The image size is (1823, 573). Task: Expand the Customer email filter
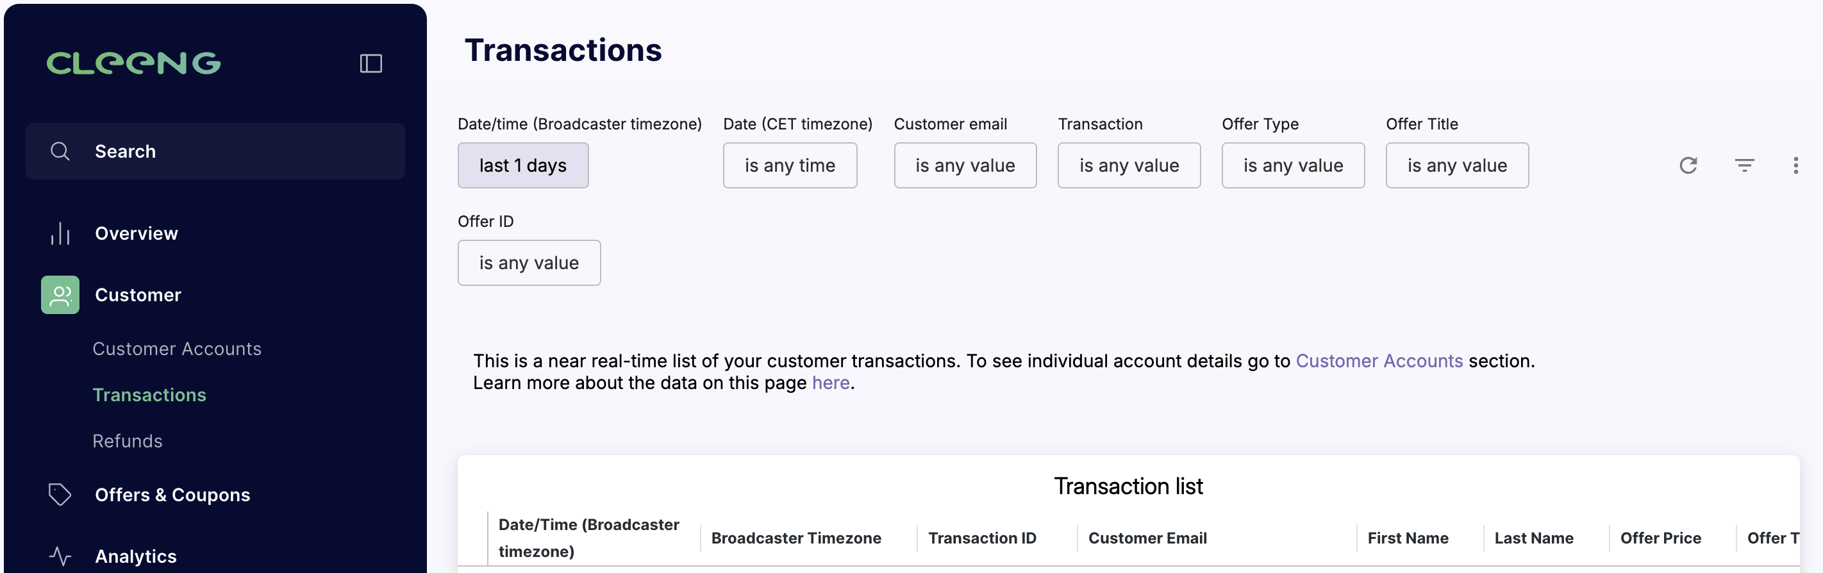(965, 165)
